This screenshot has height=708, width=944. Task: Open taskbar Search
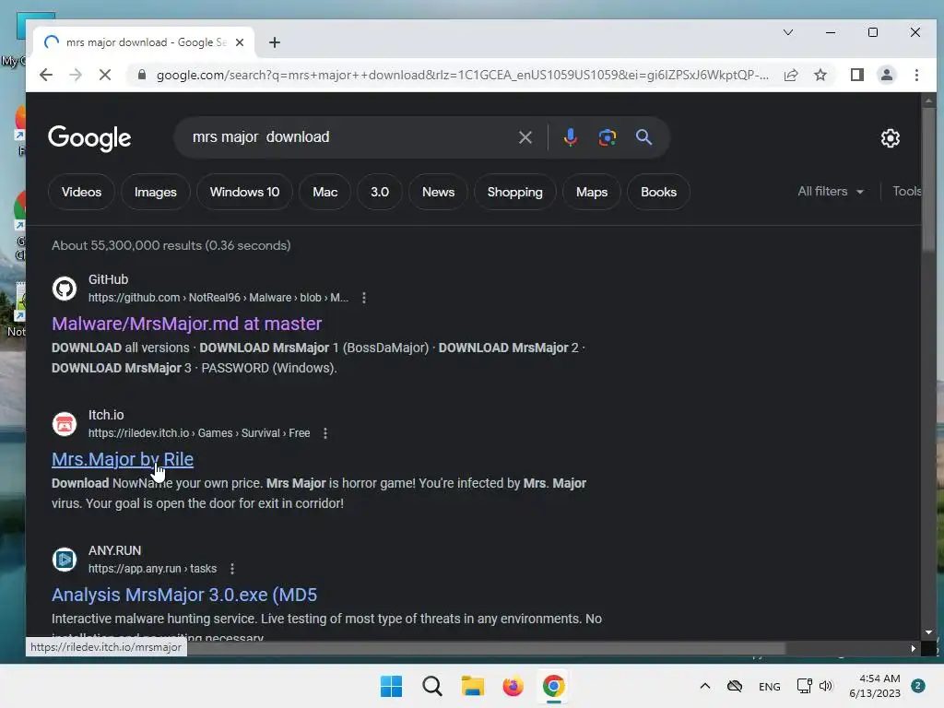431,686
